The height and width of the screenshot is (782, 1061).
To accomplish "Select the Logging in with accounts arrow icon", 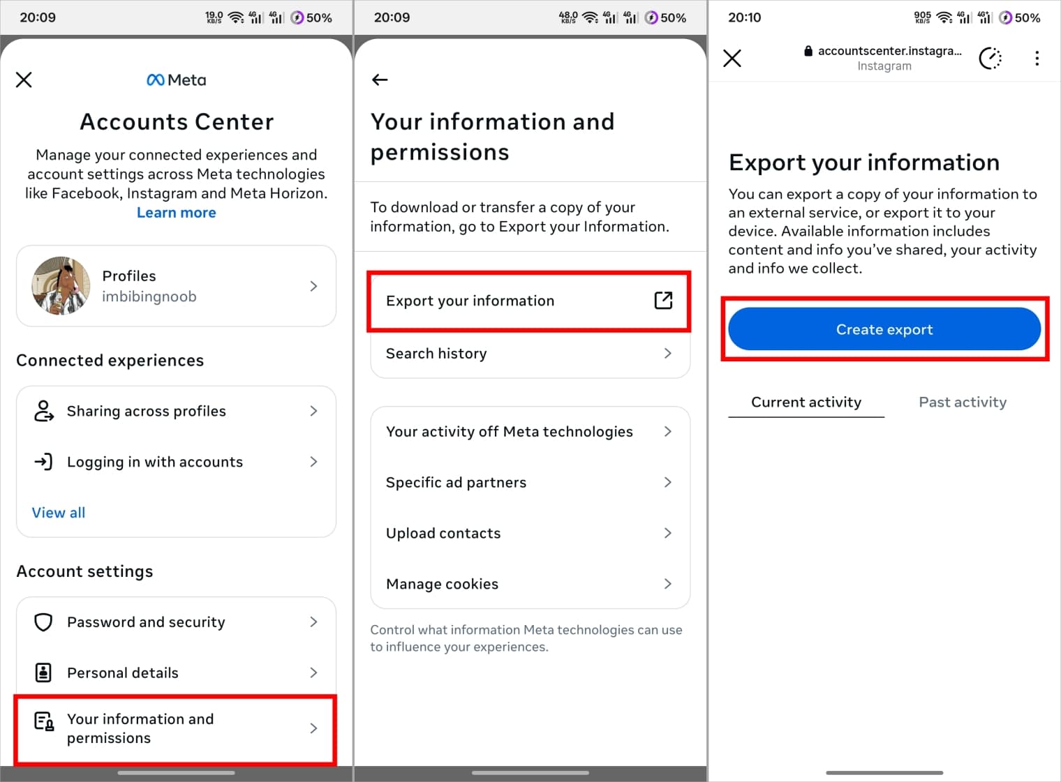I will (x=43, y=461).
